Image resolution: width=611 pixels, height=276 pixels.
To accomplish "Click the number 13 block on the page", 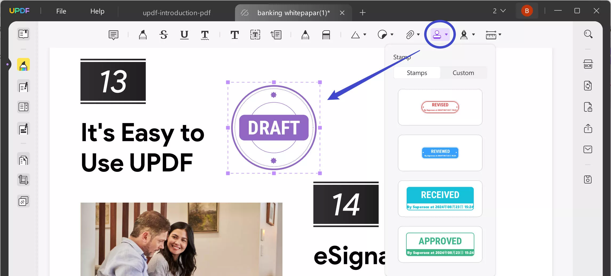I will (113, 81).
